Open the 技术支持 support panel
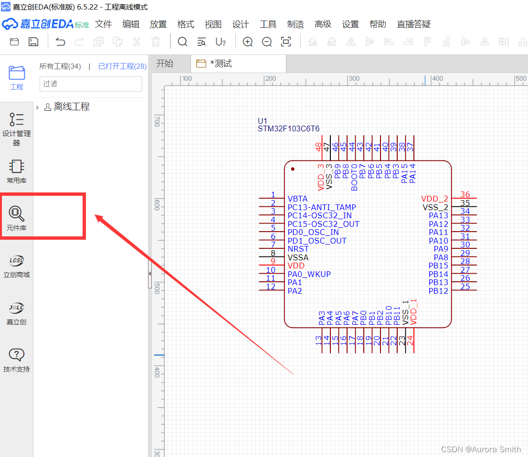528x457 pixels. (17, 361)
